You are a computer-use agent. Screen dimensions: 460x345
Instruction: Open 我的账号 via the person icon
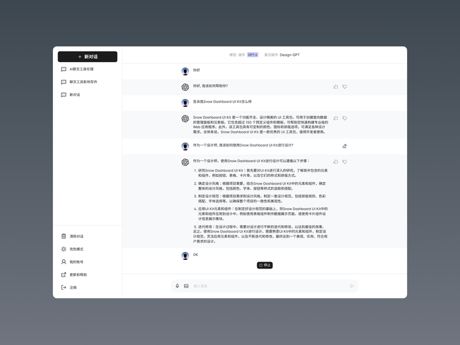pos(64,262)
